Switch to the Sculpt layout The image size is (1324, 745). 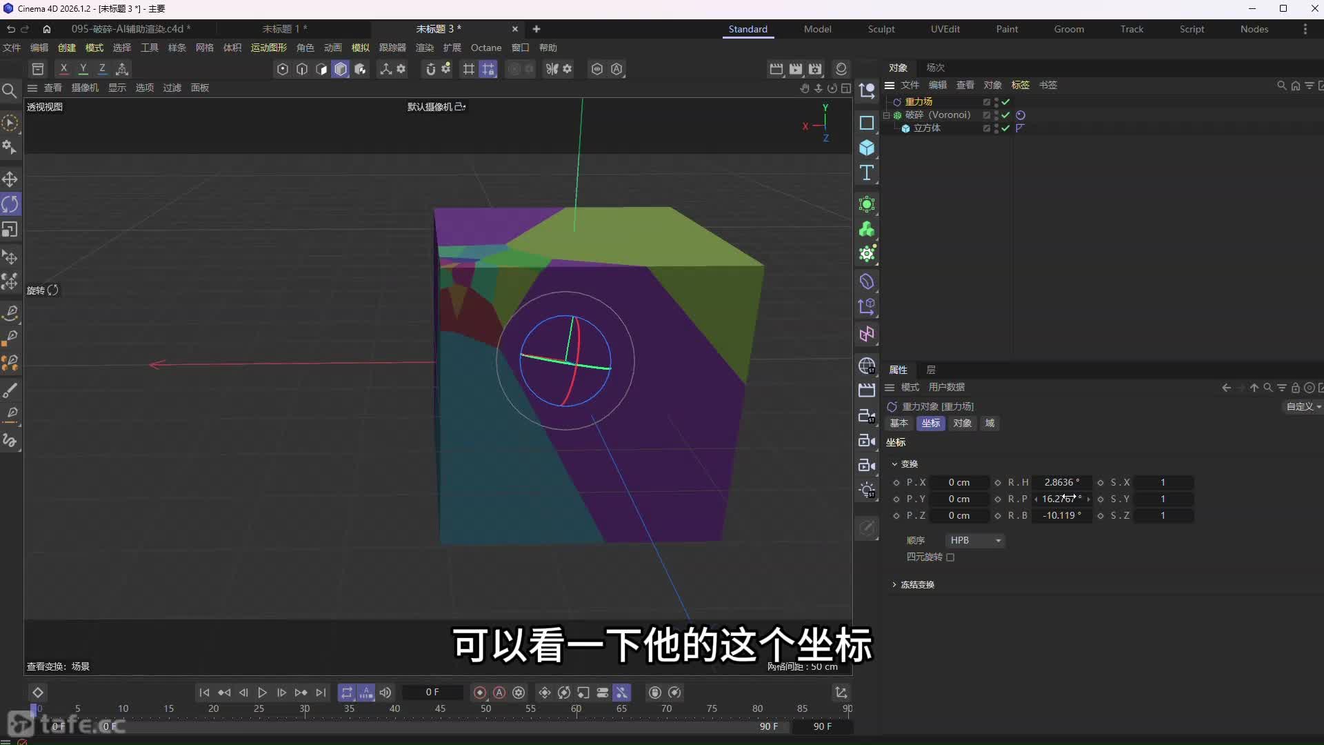coord(881,29)
